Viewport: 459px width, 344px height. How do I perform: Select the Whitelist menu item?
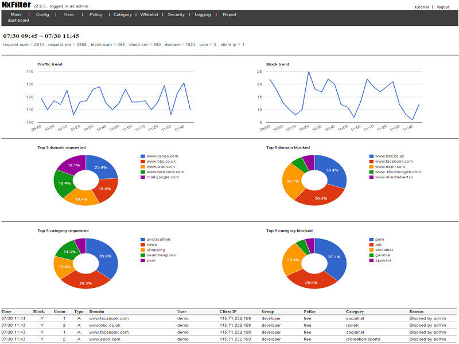point(149,14)
